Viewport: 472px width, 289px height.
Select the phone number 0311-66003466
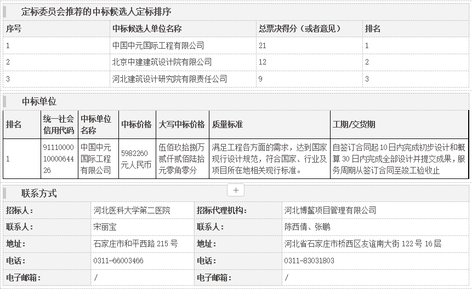[x=118, y=261]
